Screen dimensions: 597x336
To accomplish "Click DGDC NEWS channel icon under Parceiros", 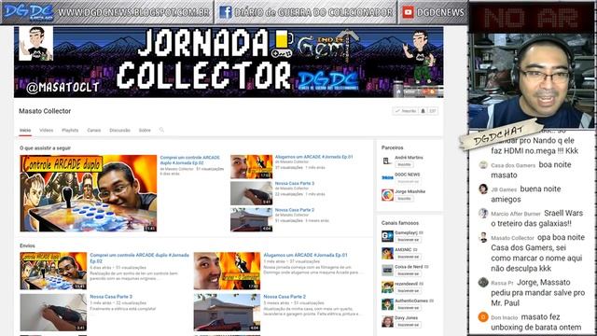I will 387,178.
